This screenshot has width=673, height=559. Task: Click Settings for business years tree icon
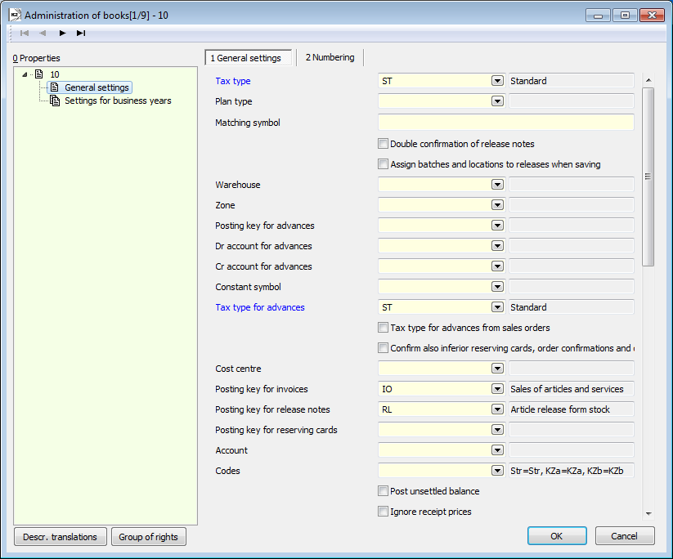point(55,101)
